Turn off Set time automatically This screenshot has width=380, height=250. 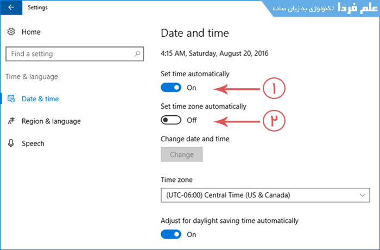pyautogui.click(x=171, y=88)
